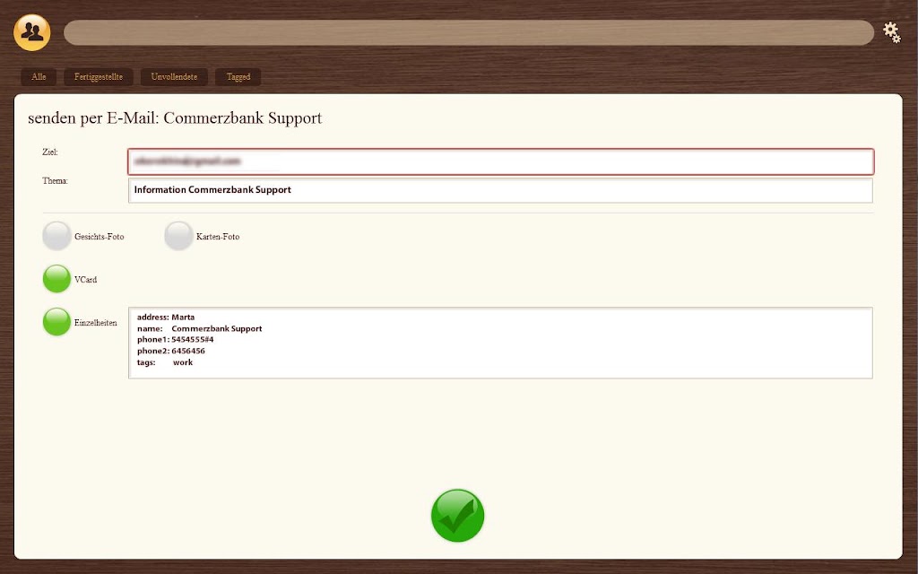The width and height of the screenshot is (918, 574).
Task: Select the 'tags: work' line
Action: pyautogui.click(x=165, y=362)
